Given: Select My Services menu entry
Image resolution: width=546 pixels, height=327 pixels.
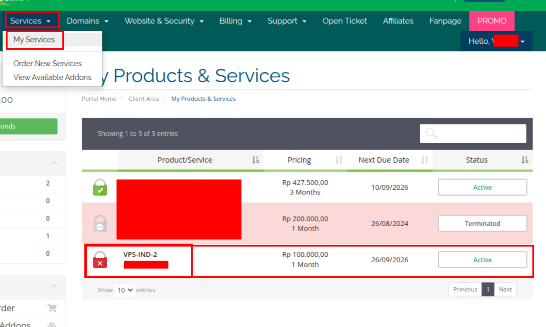Looking at the screenshot, I should (34, 39).
